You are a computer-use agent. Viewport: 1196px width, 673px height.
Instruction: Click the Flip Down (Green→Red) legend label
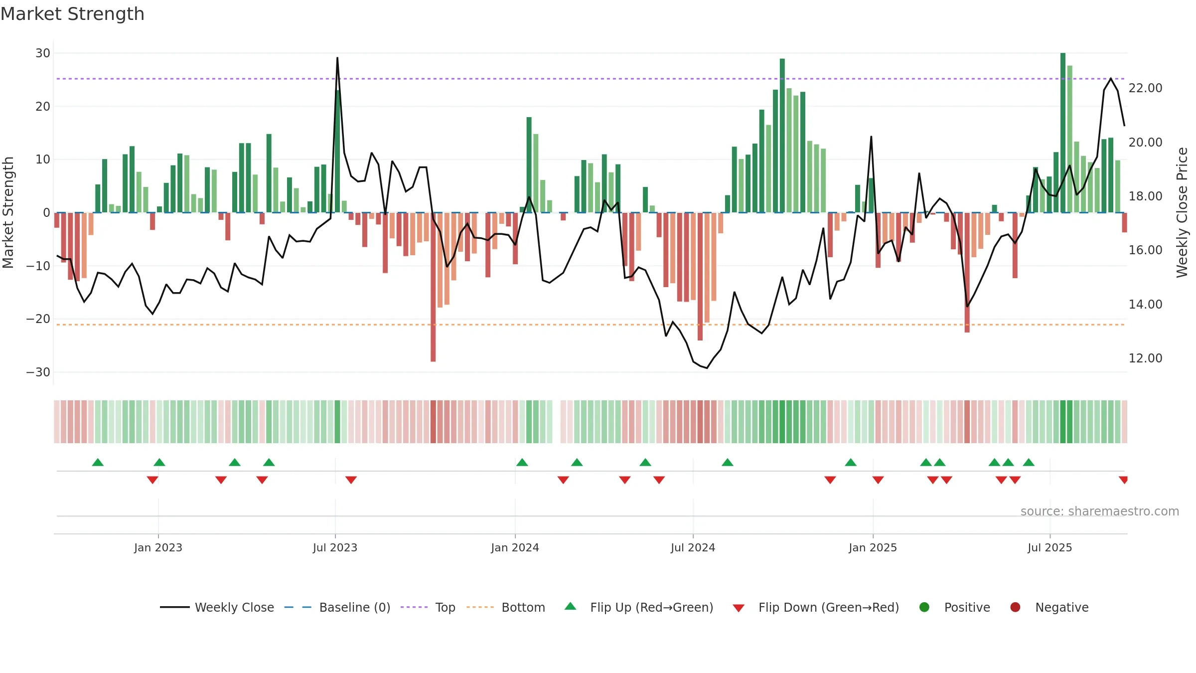829,607
